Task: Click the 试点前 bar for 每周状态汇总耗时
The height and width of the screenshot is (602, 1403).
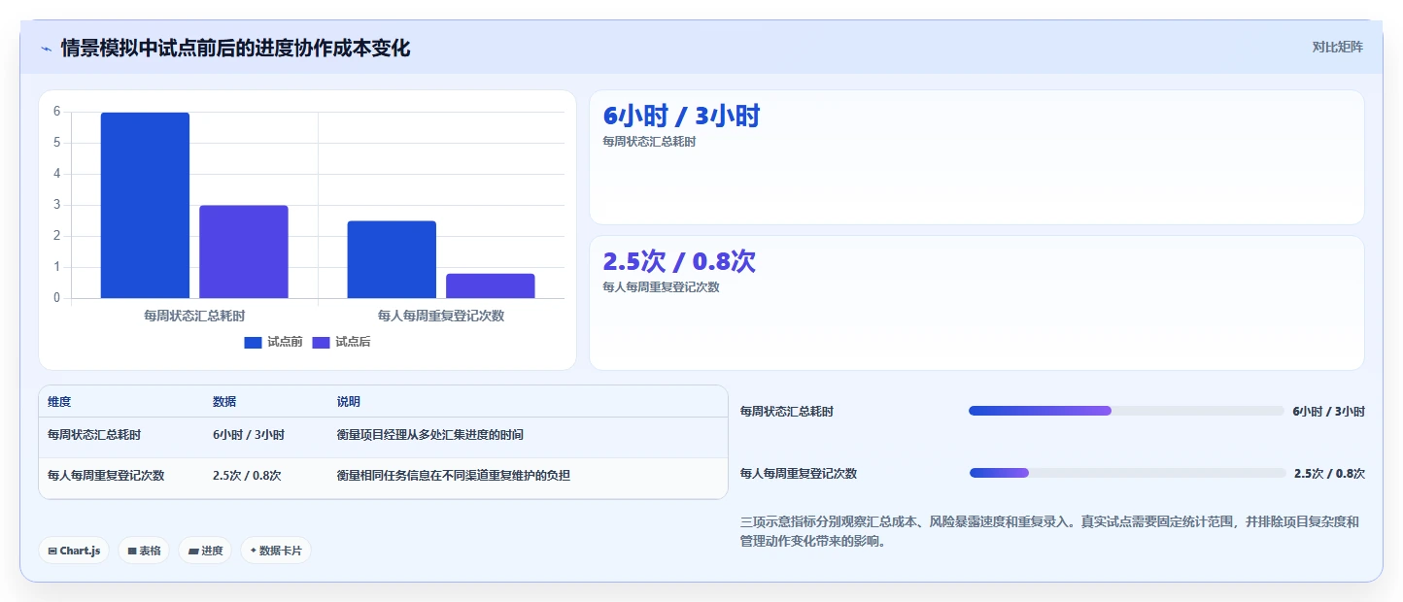Action: pyautogui.click(x=145, y=205)
